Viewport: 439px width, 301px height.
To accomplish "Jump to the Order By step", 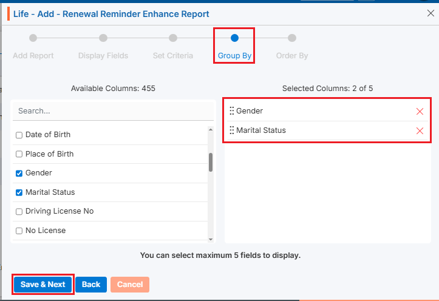I will pyautogui.click(x=292, y=38).
